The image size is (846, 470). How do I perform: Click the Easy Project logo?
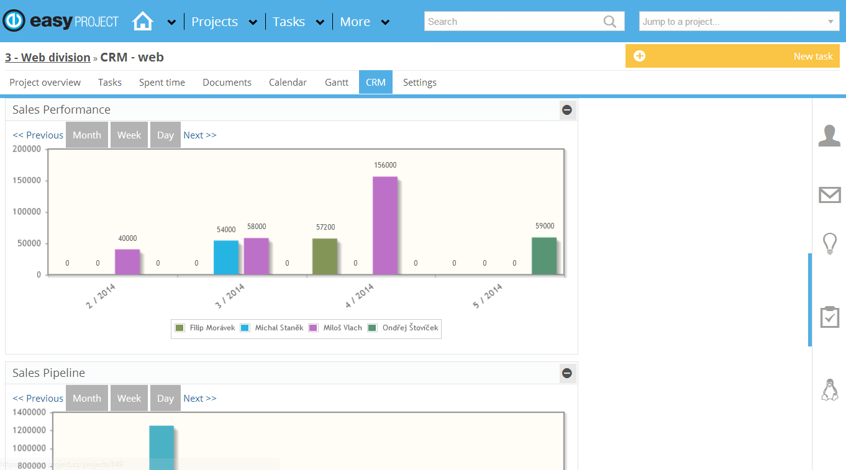pyautogui.click(x=60, y=21)
